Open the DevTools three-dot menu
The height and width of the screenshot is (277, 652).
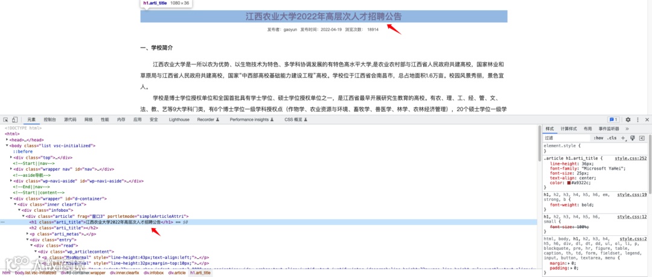tap(638, 119)
